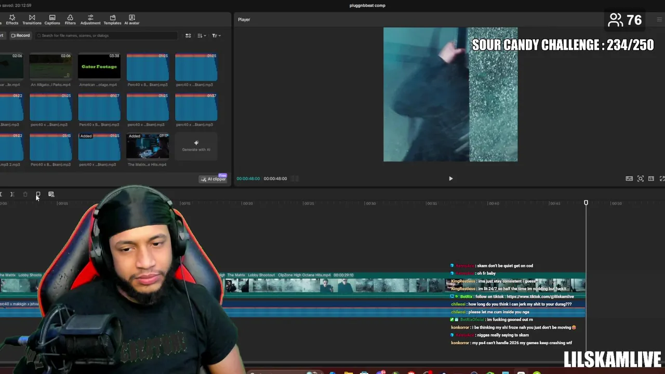Open the Effects panel
This screenshot has width=665, height=374.
[12, 20]
